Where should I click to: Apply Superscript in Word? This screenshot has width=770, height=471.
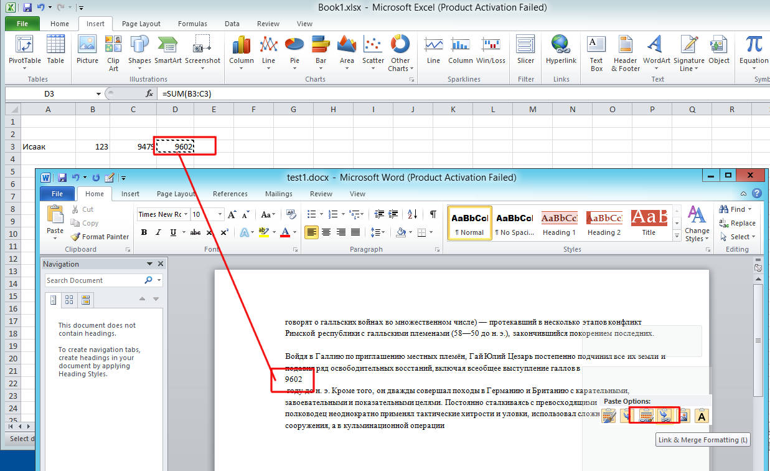[225, 232]
